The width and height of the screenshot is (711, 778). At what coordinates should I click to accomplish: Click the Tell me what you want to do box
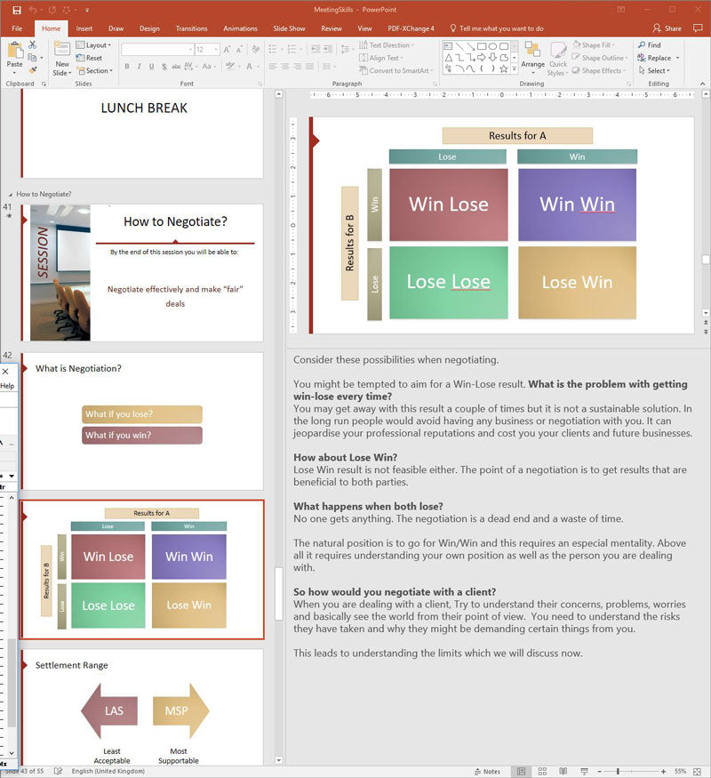[496, 28]
